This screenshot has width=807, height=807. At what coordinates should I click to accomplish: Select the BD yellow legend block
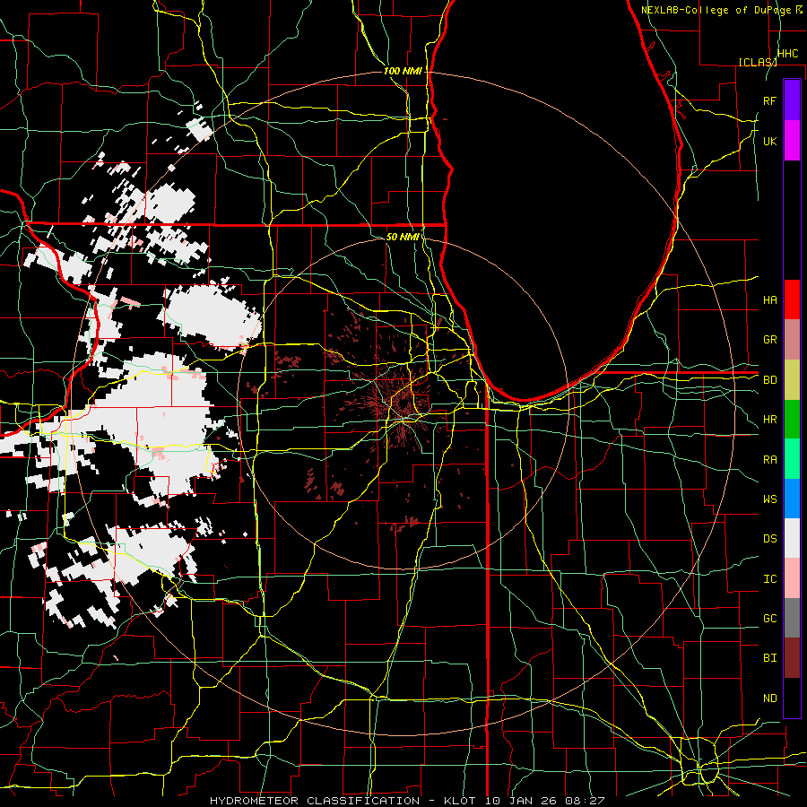point(792,379)
